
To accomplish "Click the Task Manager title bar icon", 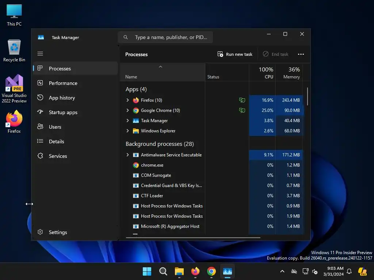I will point(41,38).
